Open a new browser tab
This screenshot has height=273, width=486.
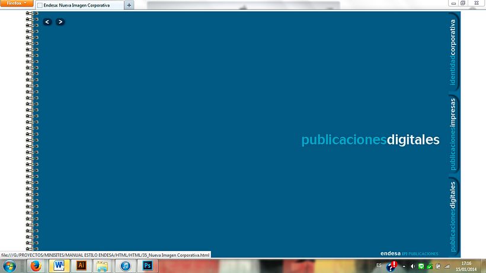pyautogui.click(x=129, y=5)
